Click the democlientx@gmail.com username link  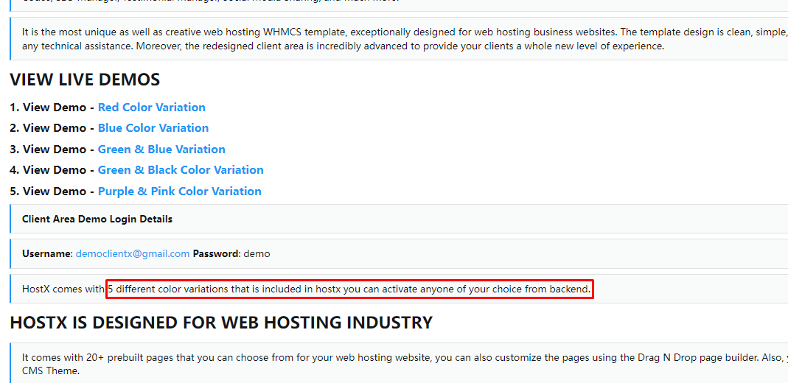[133, 254]
